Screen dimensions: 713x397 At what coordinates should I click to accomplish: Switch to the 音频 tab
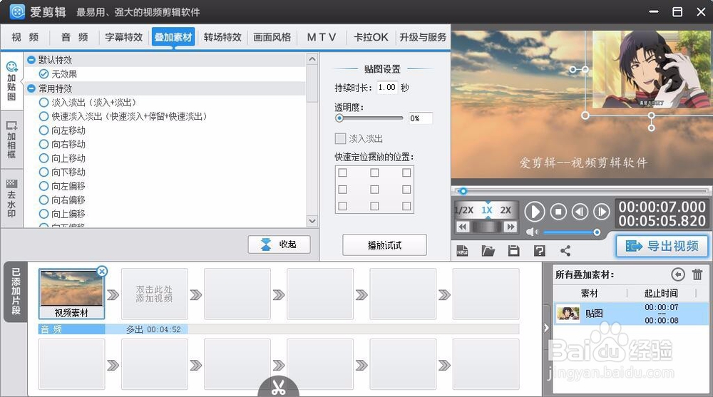[x=75, y=37]
